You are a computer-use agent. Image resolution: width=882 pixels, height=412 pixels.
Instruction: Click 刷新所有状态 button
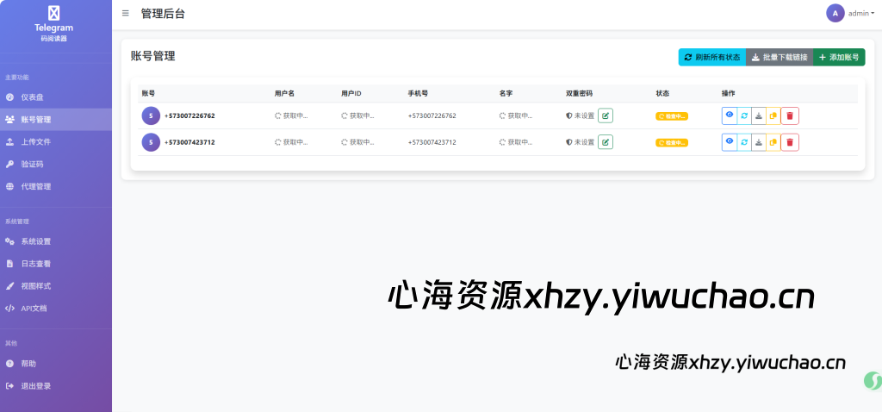(x=712, y=57)
